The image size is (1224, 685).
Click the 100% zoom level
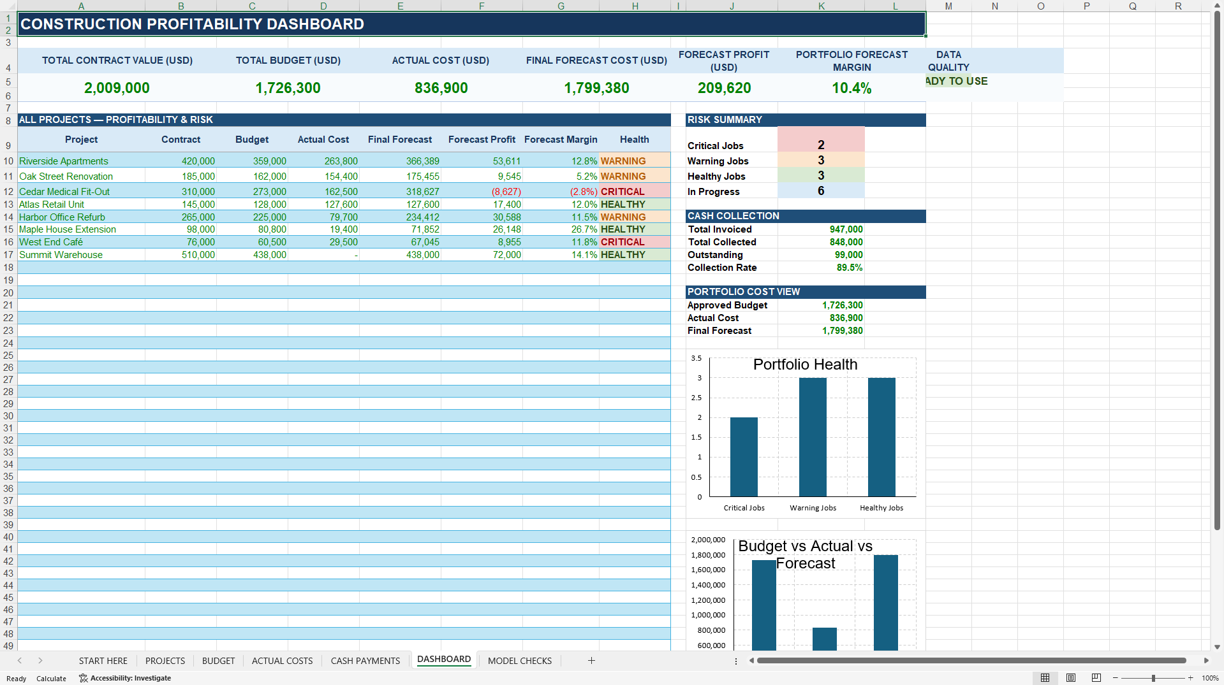(1210, 678)
